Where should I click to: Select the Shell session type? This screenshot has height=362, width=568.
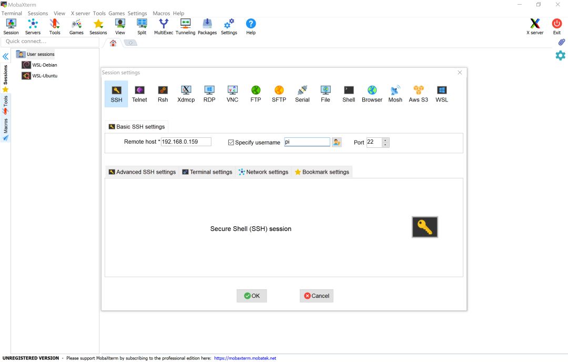pos(349,94)
